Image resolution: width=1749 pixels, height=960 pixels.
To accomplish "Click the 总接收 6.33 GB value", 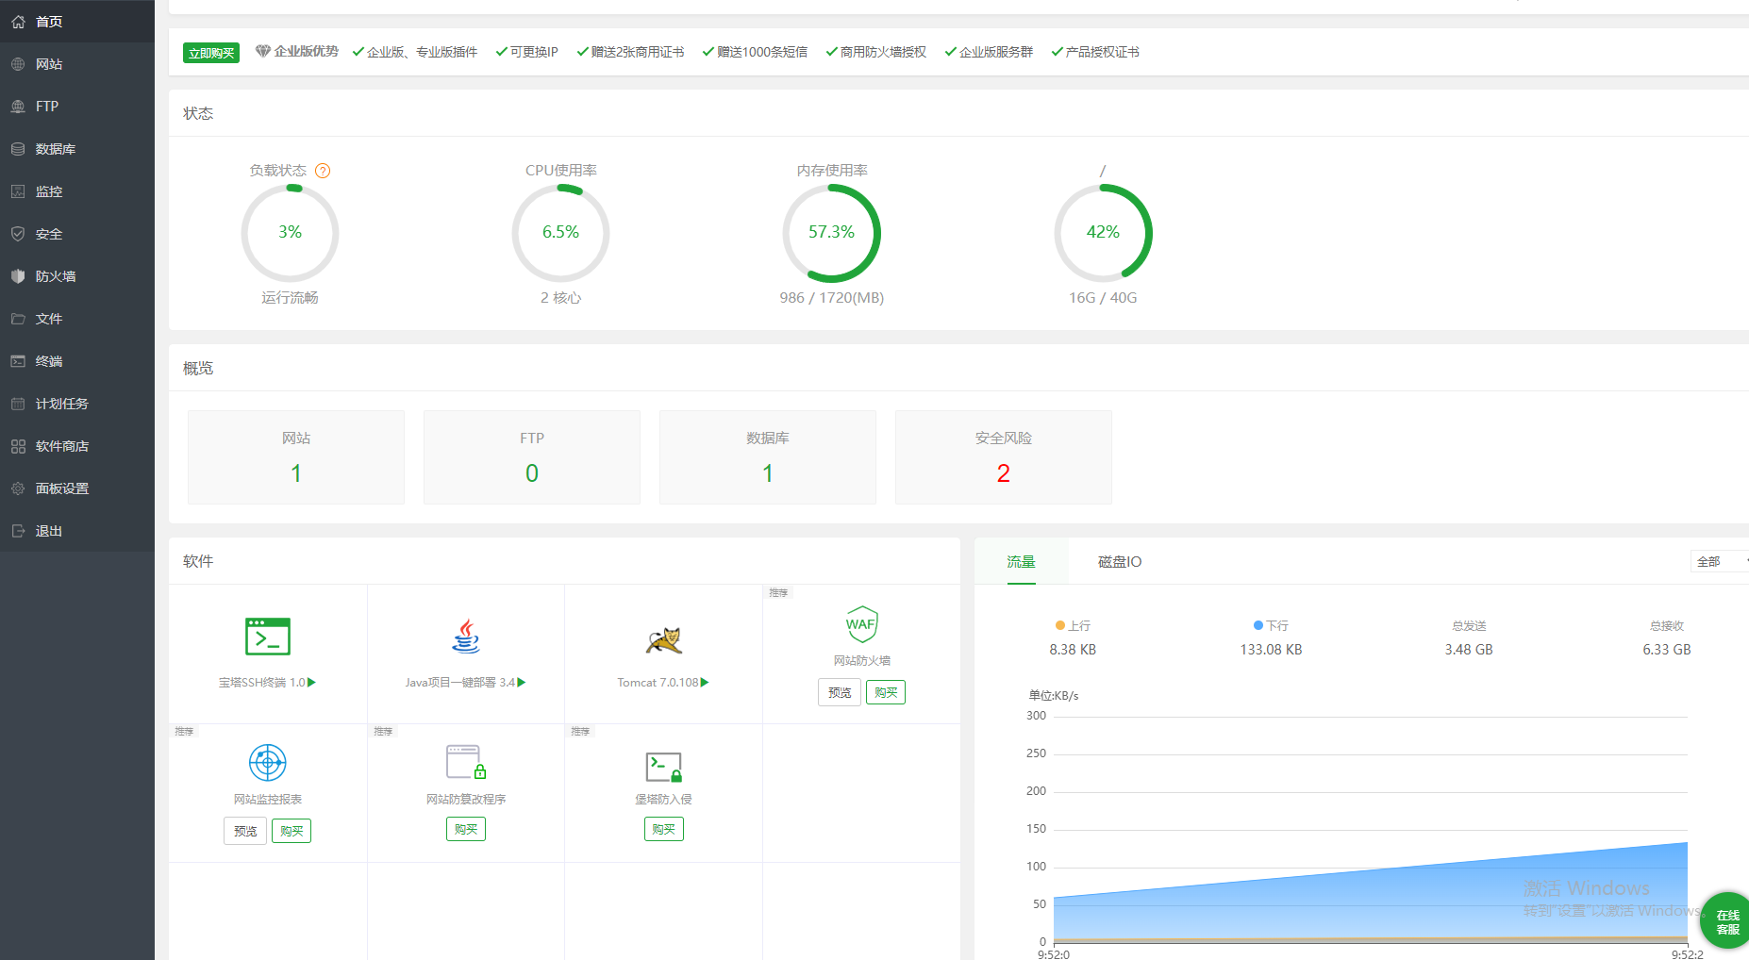I will pos(1667,650).
